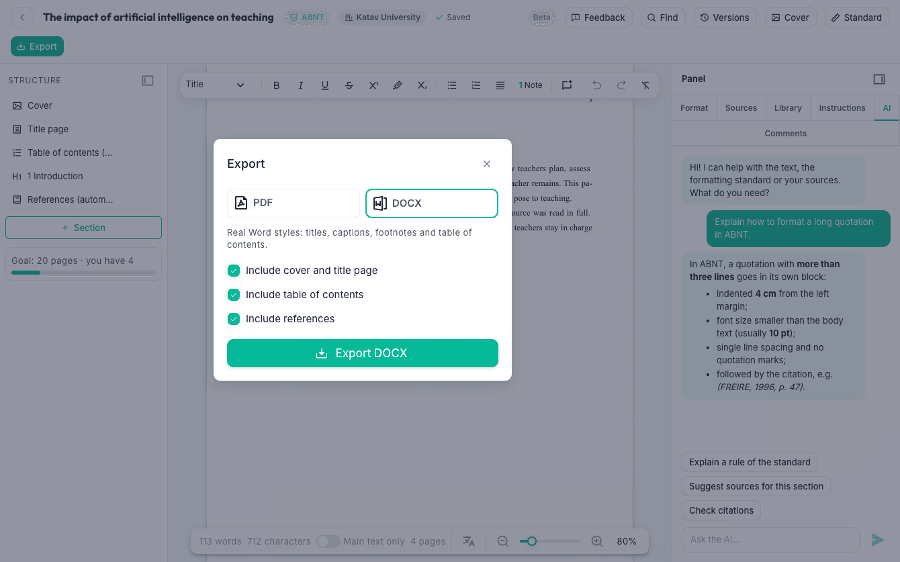Uncheck Include cover and title page
Viewport: 900px width, 562px height.
(234, 271)
